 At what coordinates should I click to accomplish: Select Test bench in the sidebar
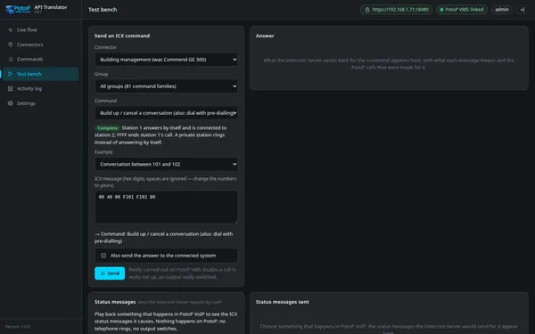pyautogui.click(x=41, y=74)
